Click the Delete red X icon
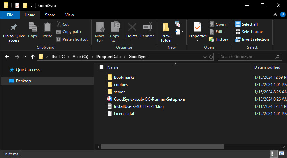This screenshot has height=158, width=287. (132, 27)
